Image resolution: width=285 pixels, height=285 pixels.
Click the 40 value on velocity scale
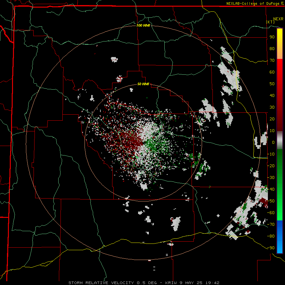click(272, 95)
